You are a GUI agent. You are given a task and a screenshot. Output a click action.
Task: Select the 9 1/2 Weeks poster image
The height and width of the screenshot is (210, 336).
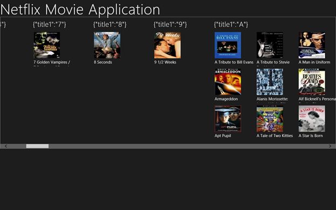click(167, 45)
